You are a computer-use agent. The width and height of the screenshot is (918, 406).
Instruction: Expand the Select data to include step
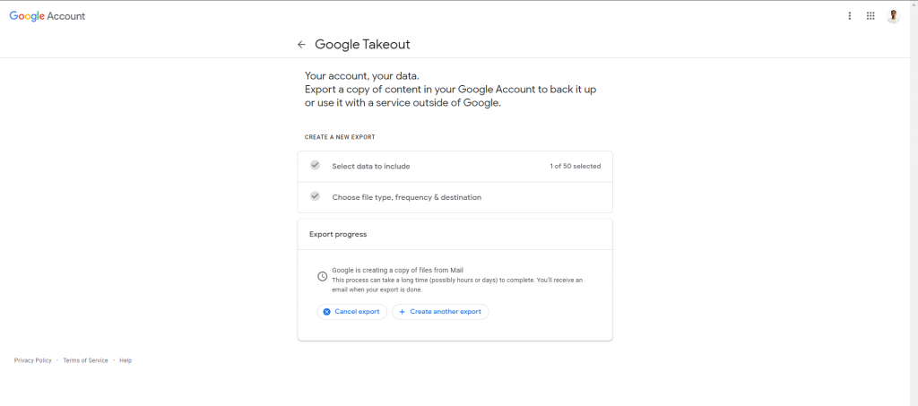(x=455, y=166)
